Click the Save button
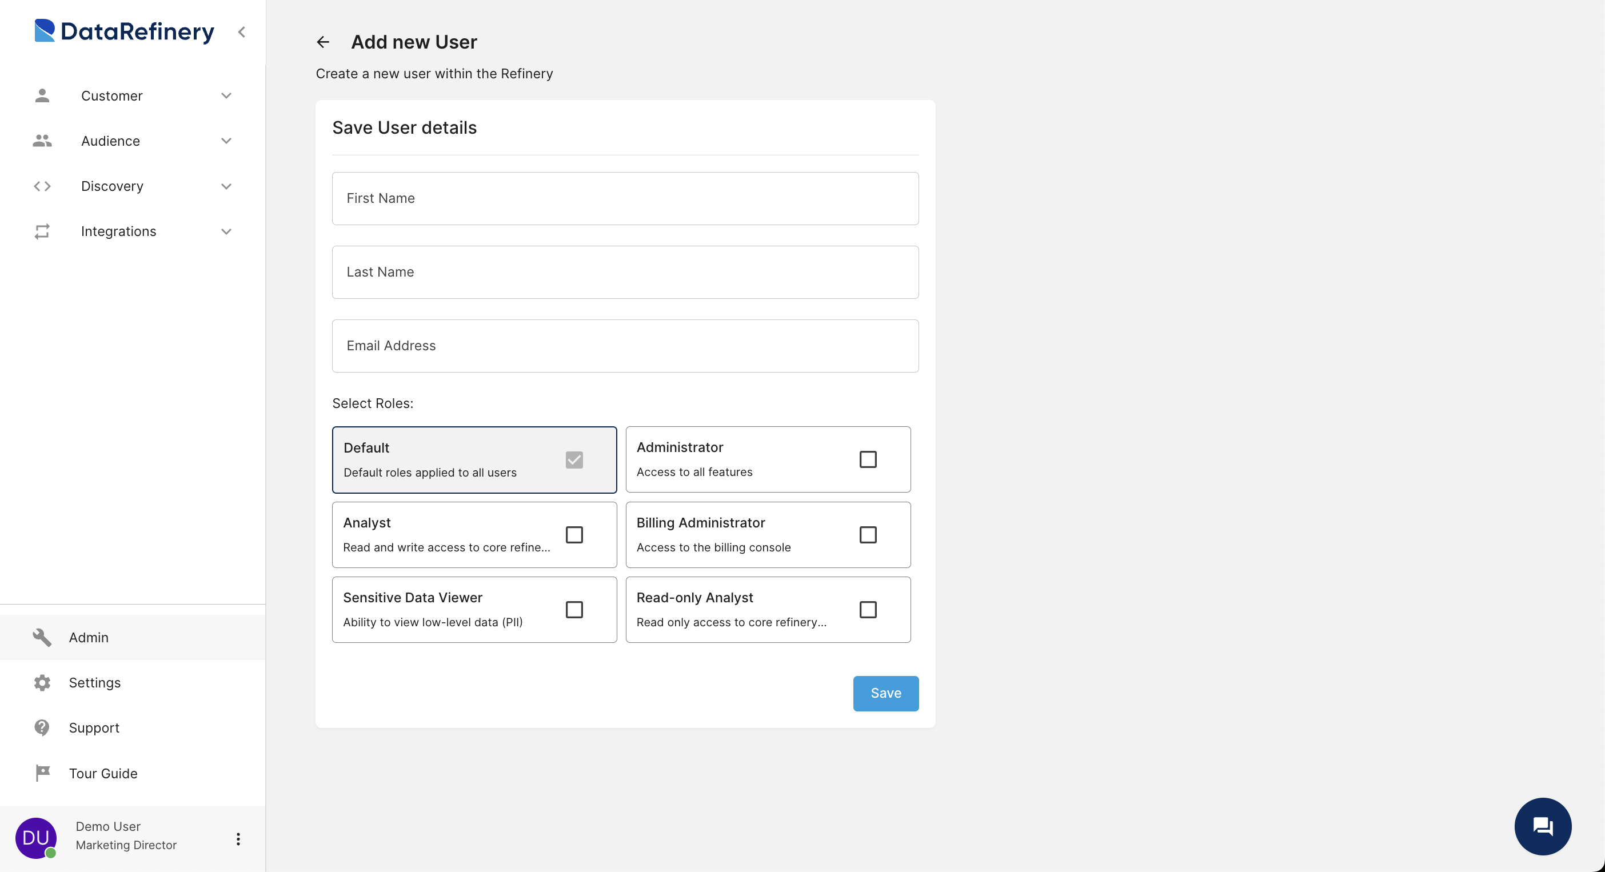 [x=885, y=693]
